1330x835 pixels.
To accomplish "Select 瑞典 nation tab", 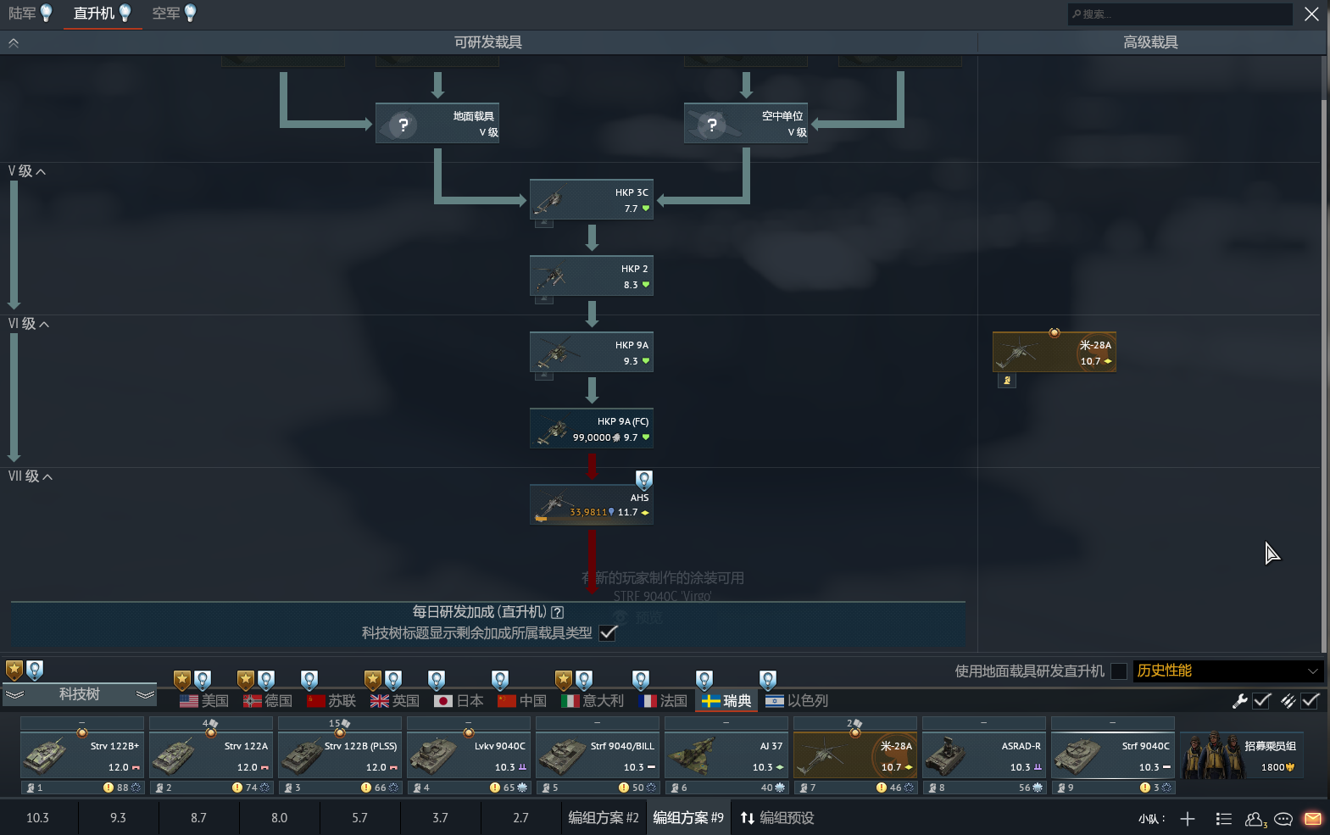I will (726, 701).
